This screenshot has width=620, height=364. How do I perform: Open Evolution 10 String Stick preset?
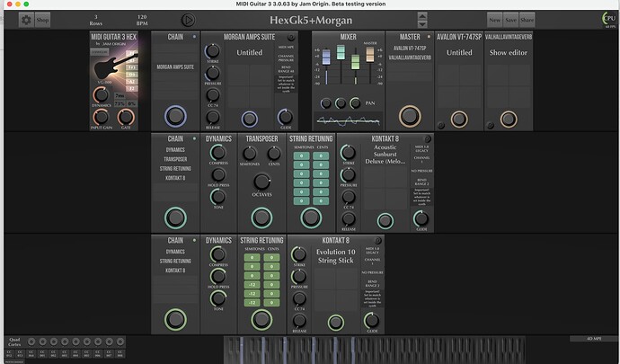[x=335, y=256]
